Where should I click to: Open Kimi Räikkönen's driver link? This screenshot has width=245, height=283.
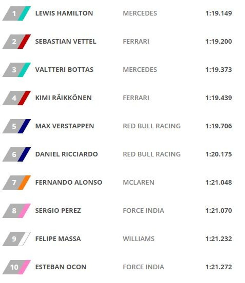click(x=63, y=98)
